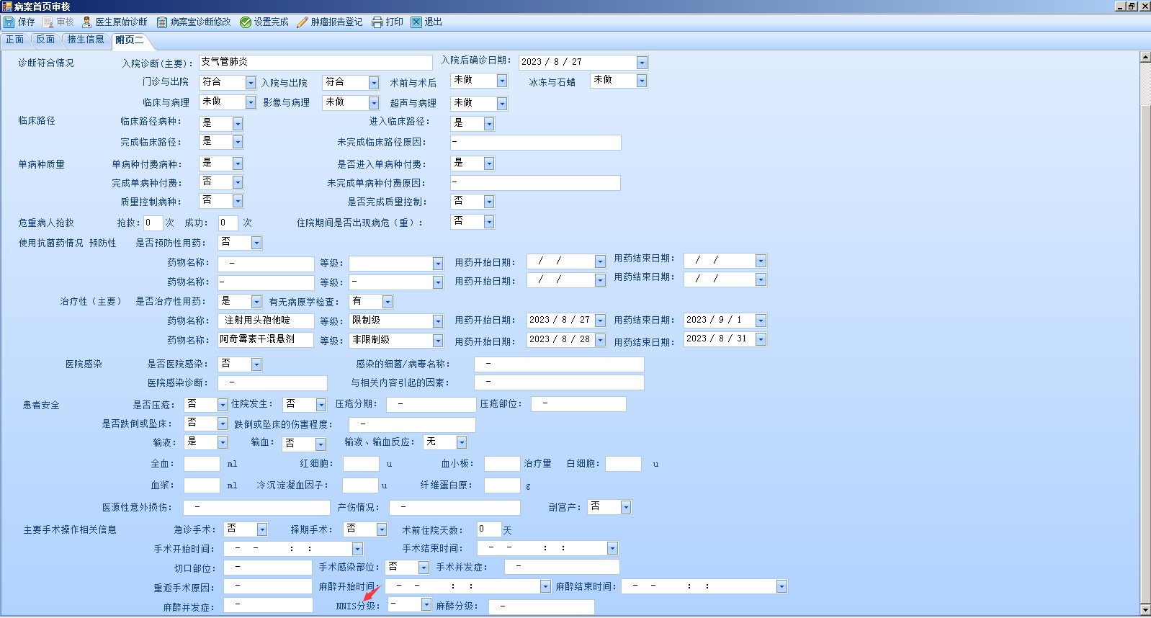Click the 术前住院天数 input field
Screen dimensions: 1151x618
[489, 529]
